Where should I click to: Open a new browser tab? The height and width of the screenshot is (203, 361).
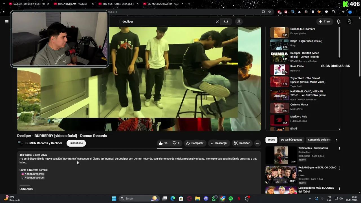coord(189,4)
